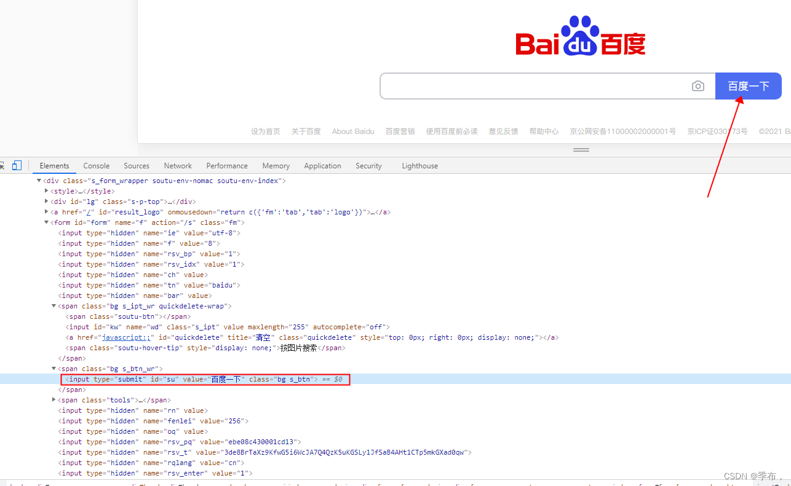Select the hidden input name="rqlang" row

(151, 463)
